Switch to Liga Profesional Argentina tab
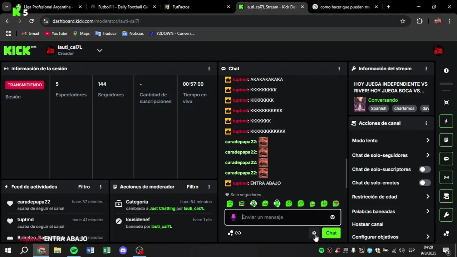 (48, 7)
